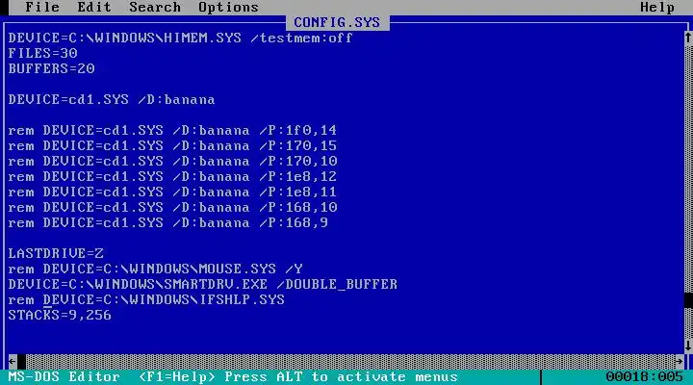Viewport: 693px width, 385px height.
Task: Click the rem line with /P:168,9
Action: (167, 222)
